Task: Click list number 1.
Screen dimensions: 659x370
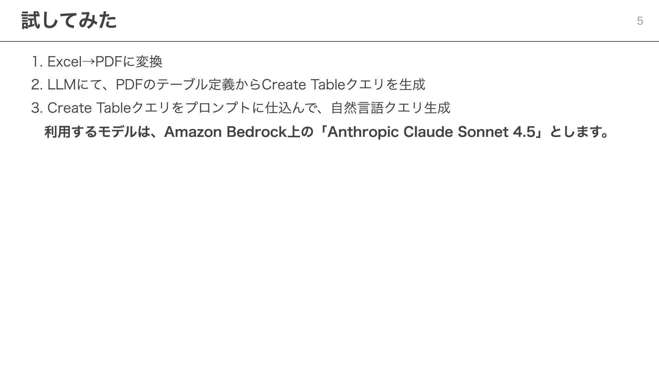Action: (x=37, y=62)
